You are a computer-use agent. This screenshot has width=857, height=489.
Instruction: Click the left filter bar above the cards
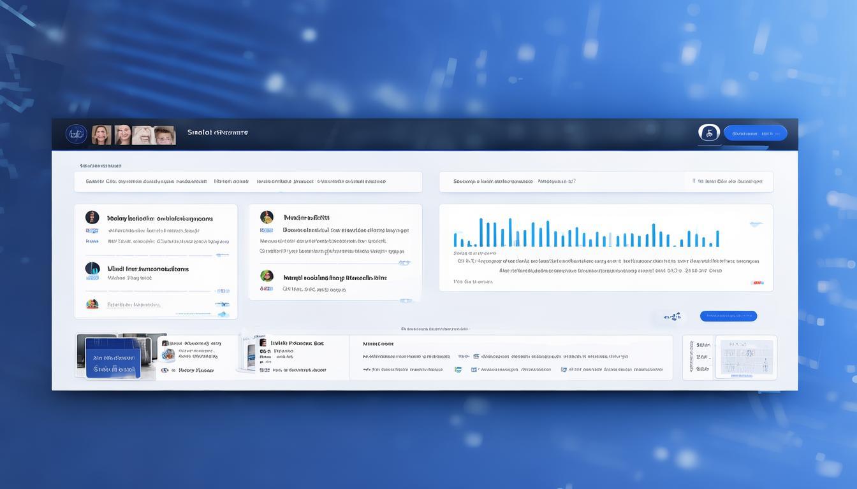point(248,181)
